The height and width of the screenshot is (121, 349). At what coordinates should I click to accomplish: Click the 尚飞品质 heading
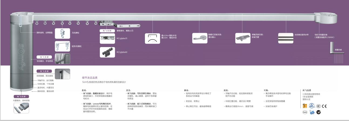click(x=307, y=90)
